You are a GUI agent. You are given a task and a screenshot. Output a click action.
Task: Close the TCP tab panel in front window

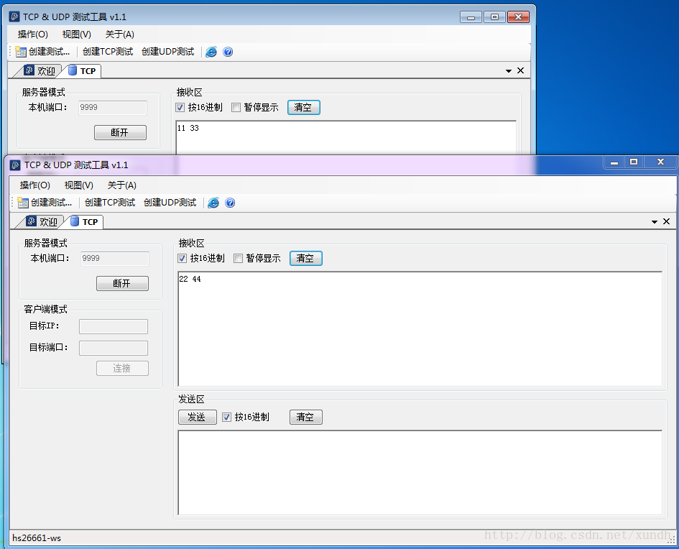click(x=667, y=221)
